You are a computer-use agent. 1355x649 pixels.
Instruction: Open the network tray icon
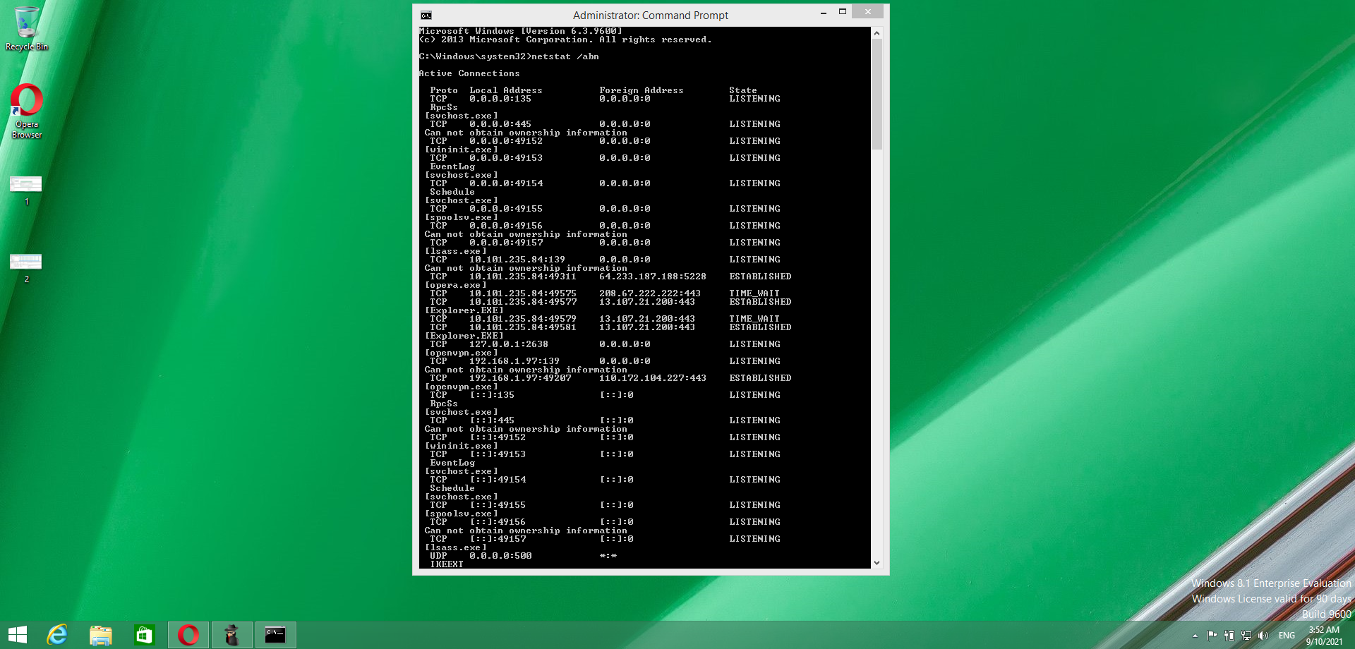point(1246,636)
